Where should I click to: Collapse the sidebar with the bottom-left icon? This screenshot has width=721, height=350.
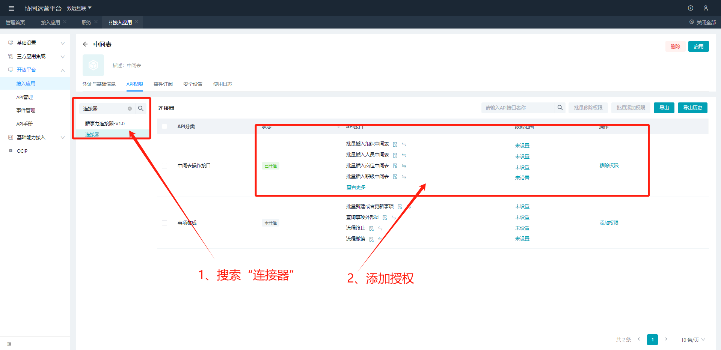pos(9,344)
